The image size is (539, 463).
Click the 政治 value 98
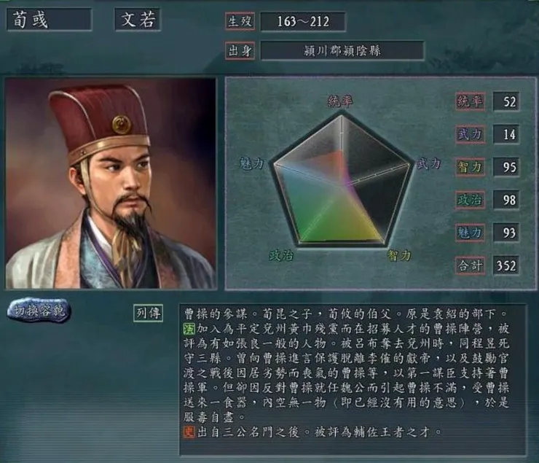point(507,200)
